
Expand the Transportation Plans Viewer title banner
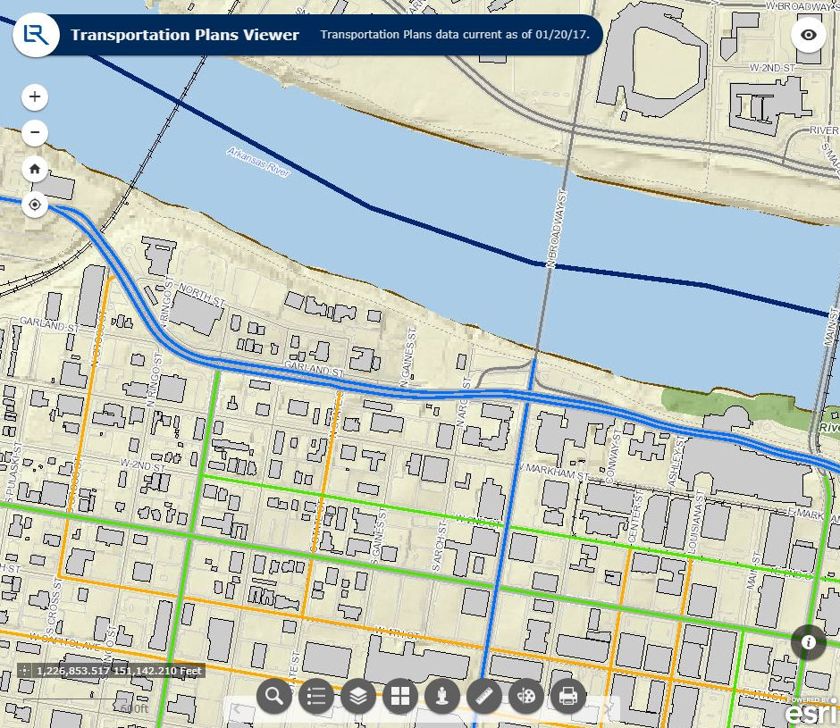pos(183,36)
